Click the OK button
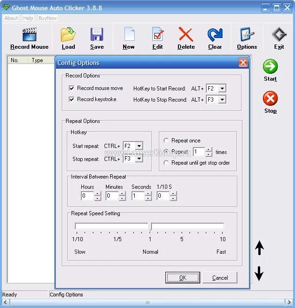Screen dimensions: 295x308 click(183, 277)
